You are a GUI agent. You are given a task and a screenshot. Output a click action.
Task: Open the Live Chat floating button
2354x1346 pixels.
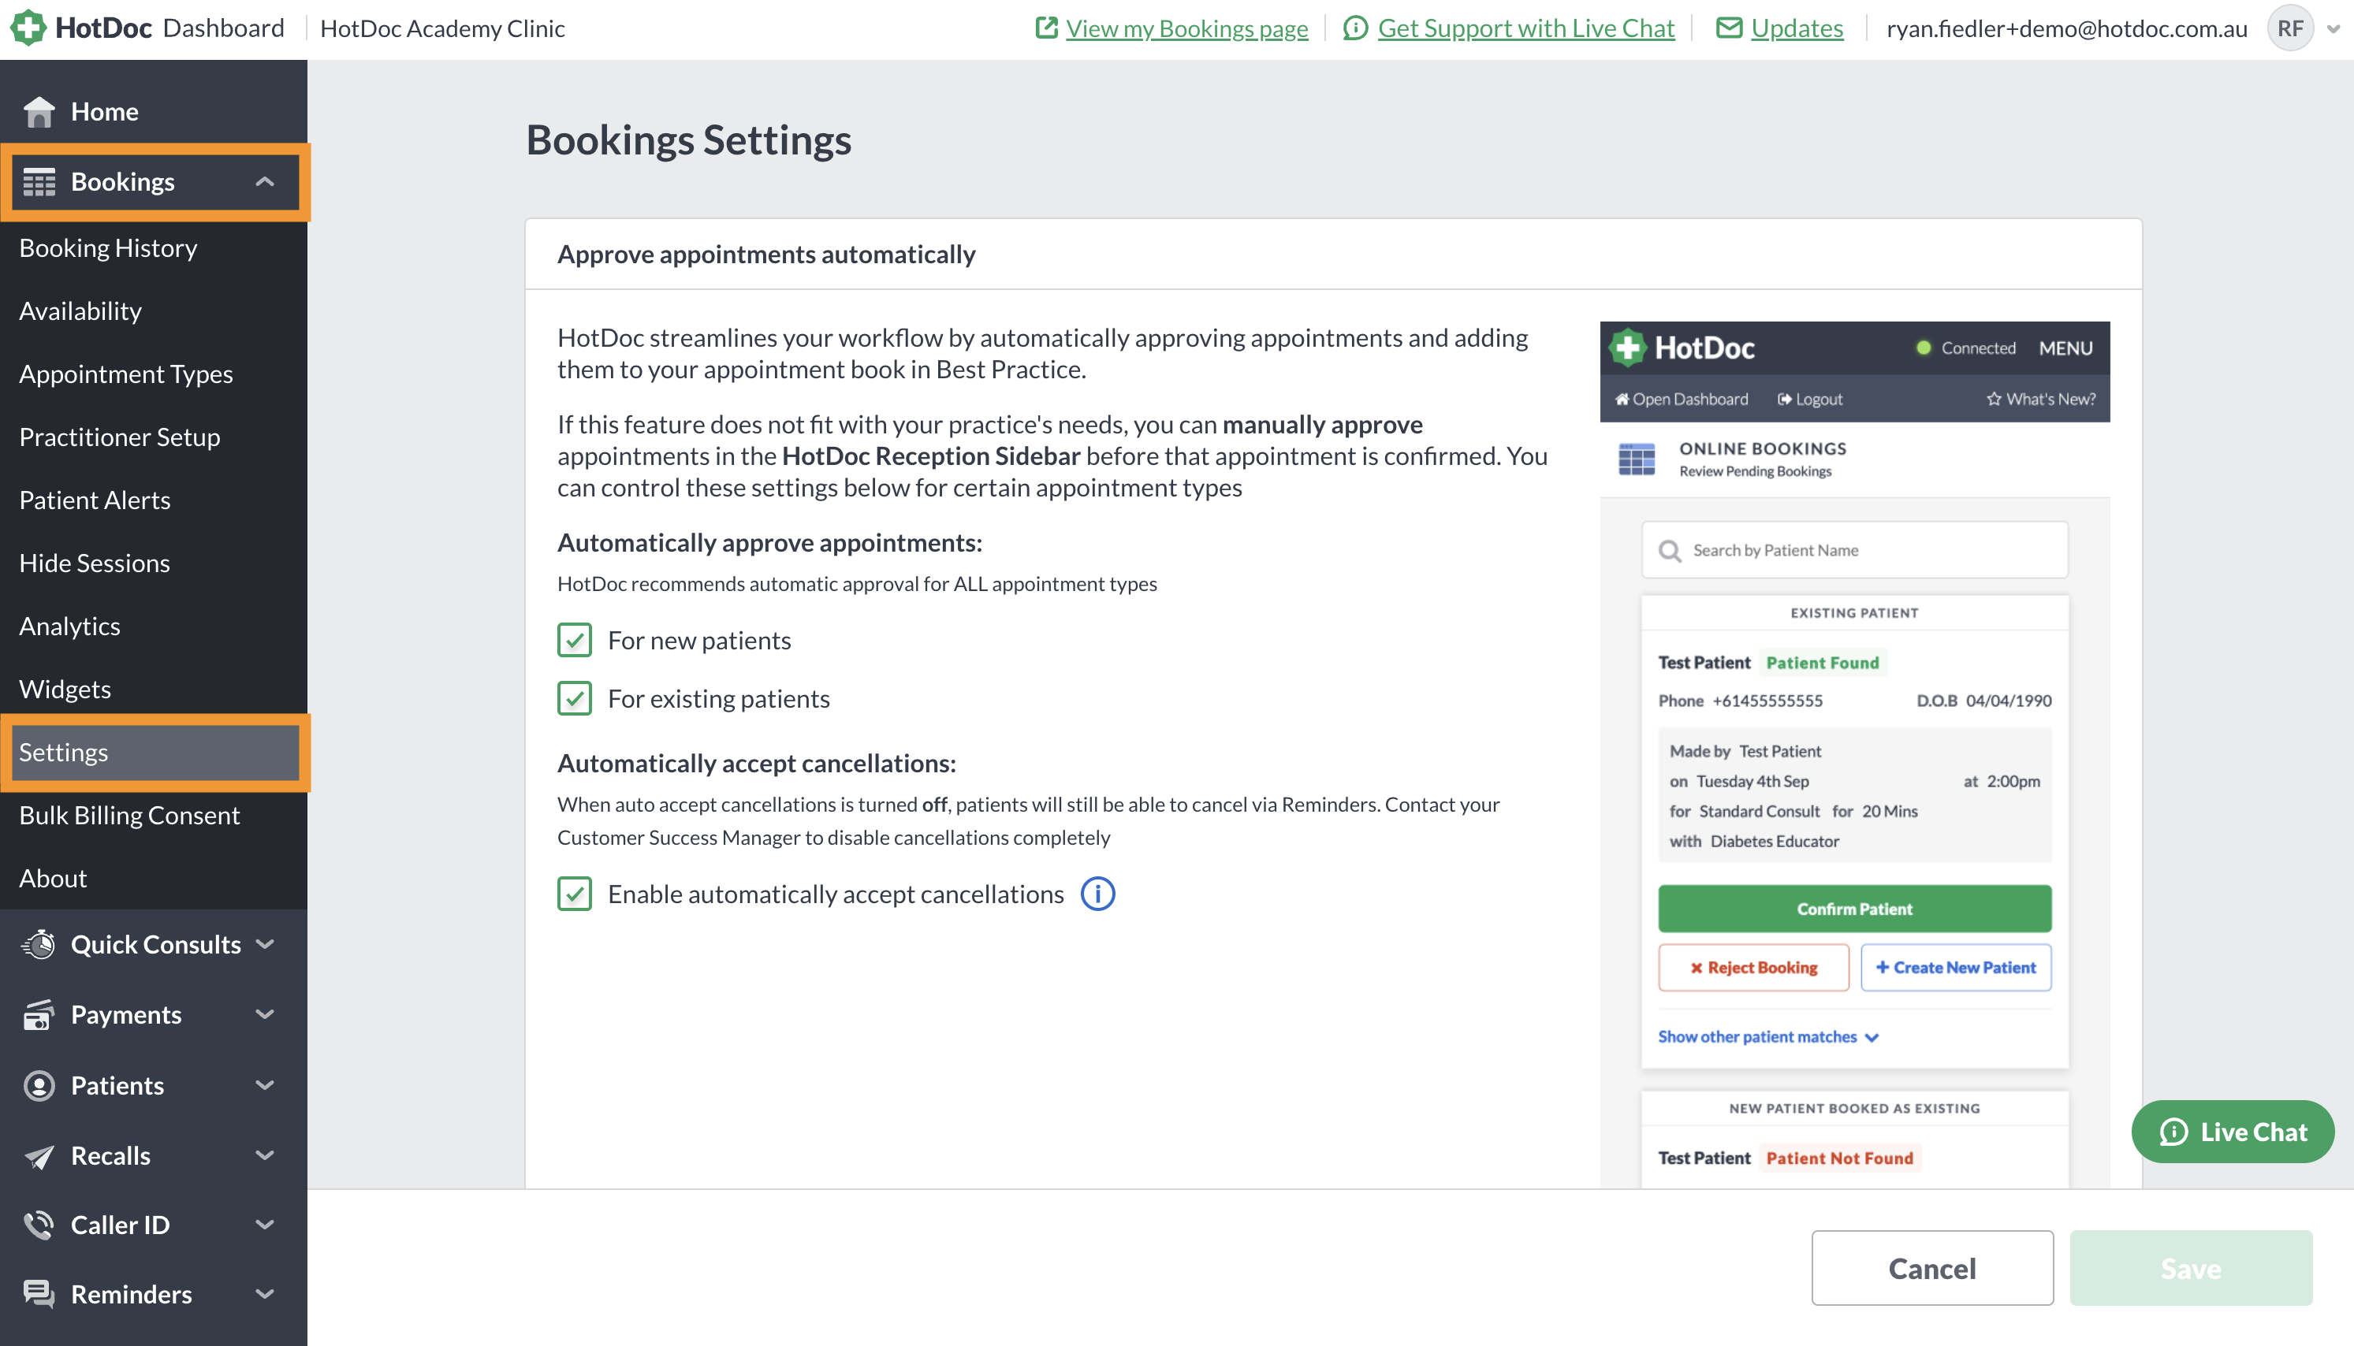click(2232, 1132)
